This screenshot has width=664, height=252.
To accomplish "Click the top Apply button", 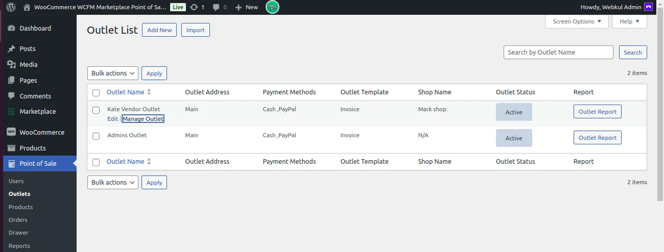I will tap(154, 73).
